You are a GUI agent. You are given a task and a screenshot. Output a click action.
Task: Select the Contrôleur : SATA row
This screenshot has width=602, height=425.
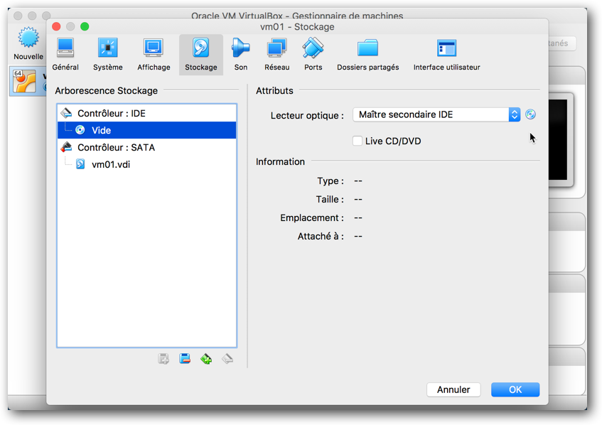pyautogui.click(x=146, y=147)
